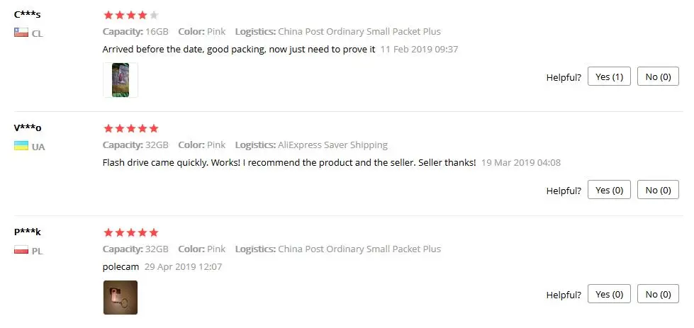
Task: Click Yes (0) on V***o flash drive review
Action: 609,190
